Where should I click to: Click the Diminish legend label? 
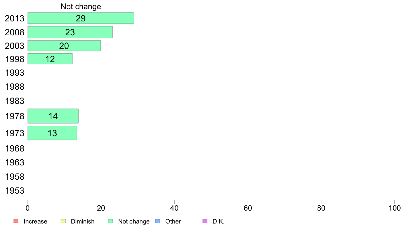83,221
